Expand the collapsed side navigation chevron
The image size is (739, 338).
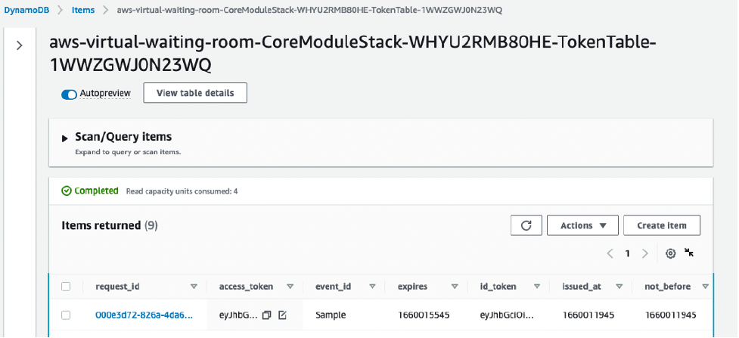[x=20, y=45]
